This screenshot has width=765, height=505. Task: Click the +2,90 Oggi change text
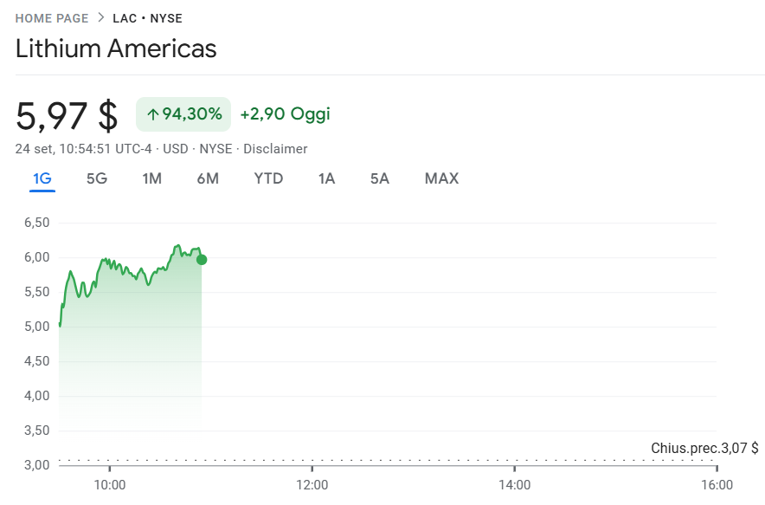click(x=285, y=113)
